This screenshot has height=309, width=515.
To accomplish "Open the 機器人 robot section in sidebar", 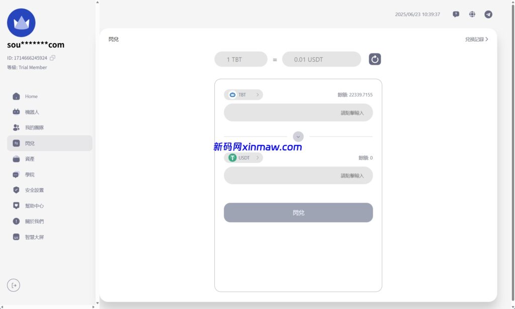I will coord(30,112).
